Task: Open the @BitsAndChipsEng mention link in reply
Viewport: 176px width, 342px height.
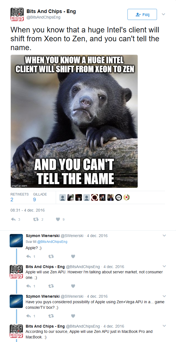Action: (52, 242)
